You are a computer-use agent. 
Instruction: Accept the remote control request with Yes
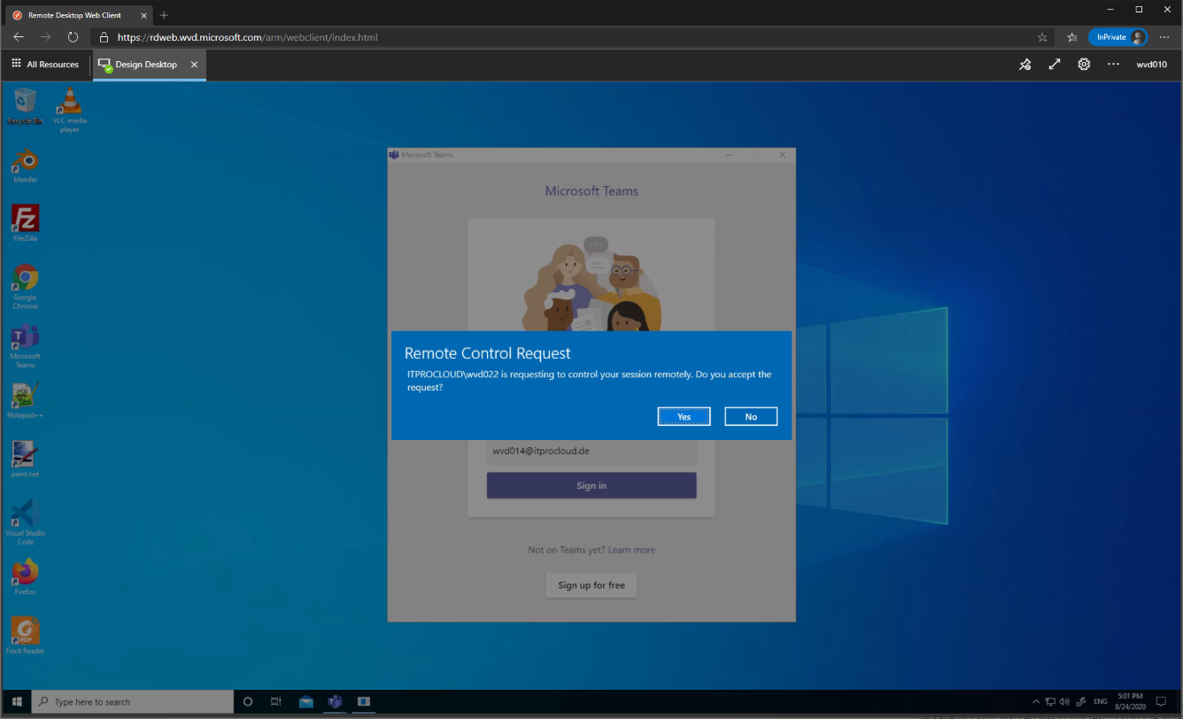(684, 416)
